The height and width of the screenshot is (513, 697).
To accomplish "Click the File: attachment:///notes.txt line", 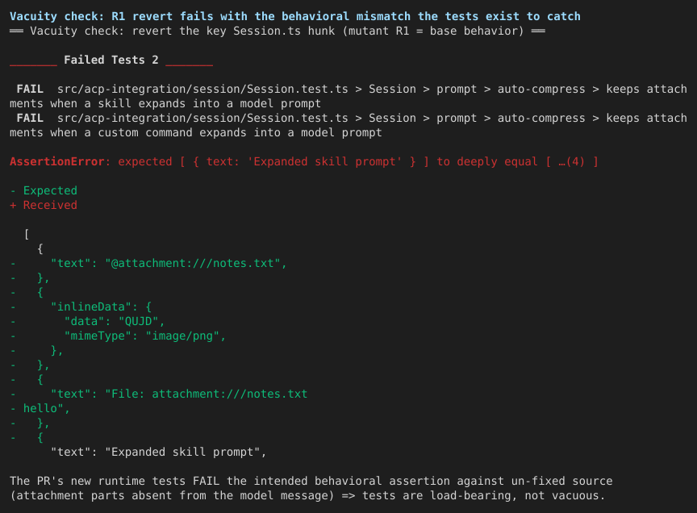I will (x=179, y=394).
